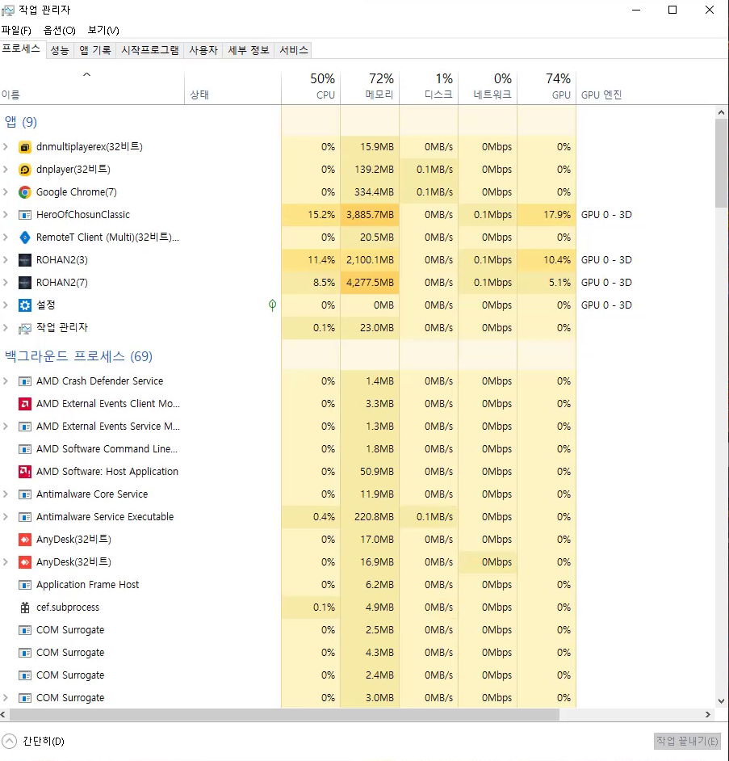This screenshot has width=729, height=761.
Task: Click the GPU 엔진 column header
Action: [x=601, y=95]
